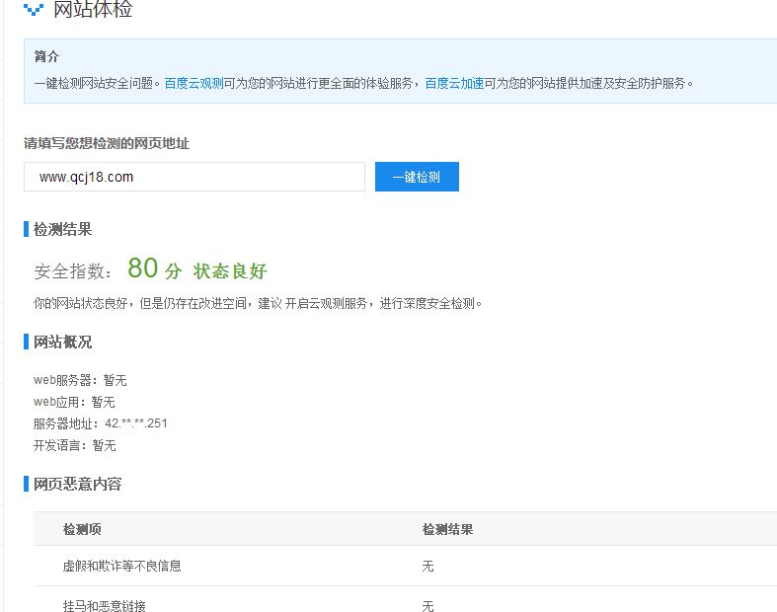Click the 网站体检 page title

pos(93,10)
